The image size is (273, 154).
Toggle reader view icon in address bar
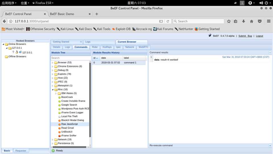[161, 21]
